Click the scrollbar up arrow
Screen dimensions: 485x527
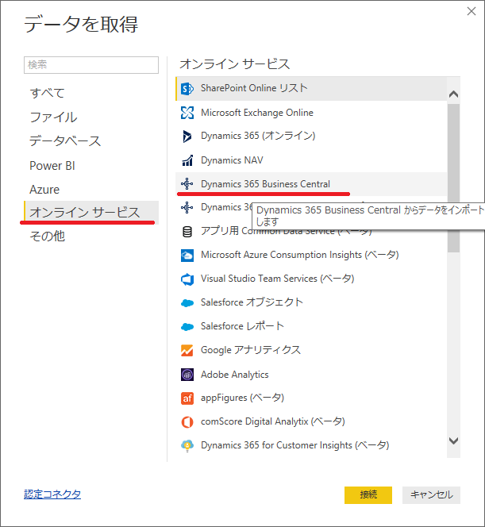coord(453,94)
